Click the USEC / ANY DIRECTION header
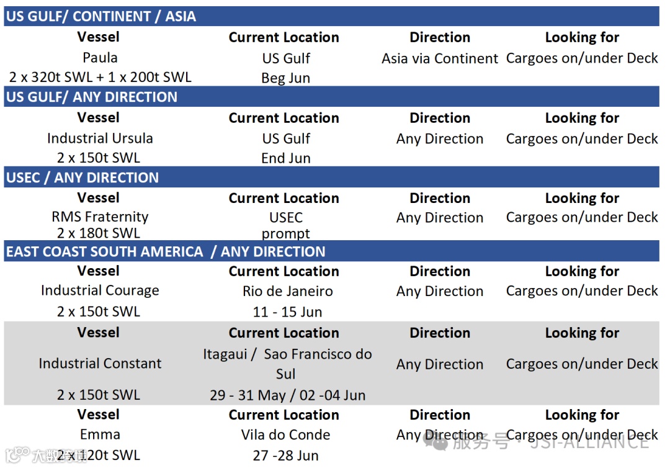This screenshot has width=670, height=468. coord(331,178)
